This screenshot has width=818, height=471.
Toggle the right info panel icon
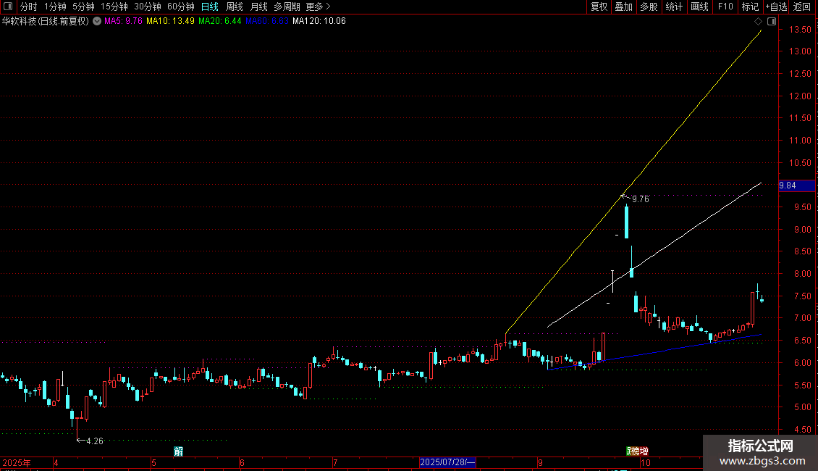coord(772,22)
